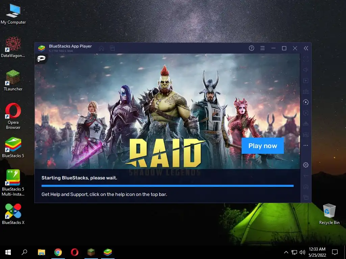This screenshot has width=346, height=259.
Task: Toggle full screen in the sidebar
Action: tap(305, 59)
